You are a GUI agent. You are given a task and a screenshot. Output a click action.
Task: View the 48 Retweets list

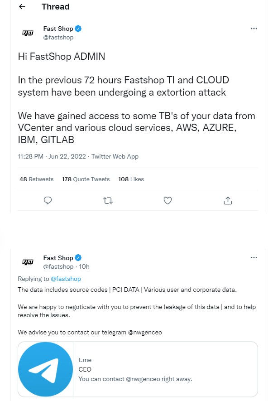point(37,179)
